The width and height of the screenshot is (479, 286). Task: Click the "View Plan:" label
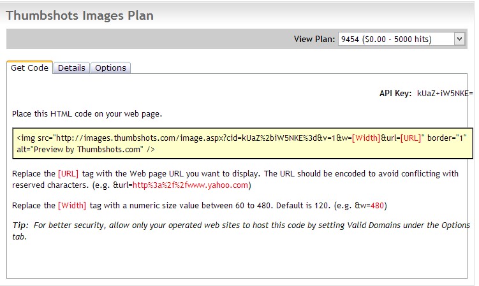point(314,39)
